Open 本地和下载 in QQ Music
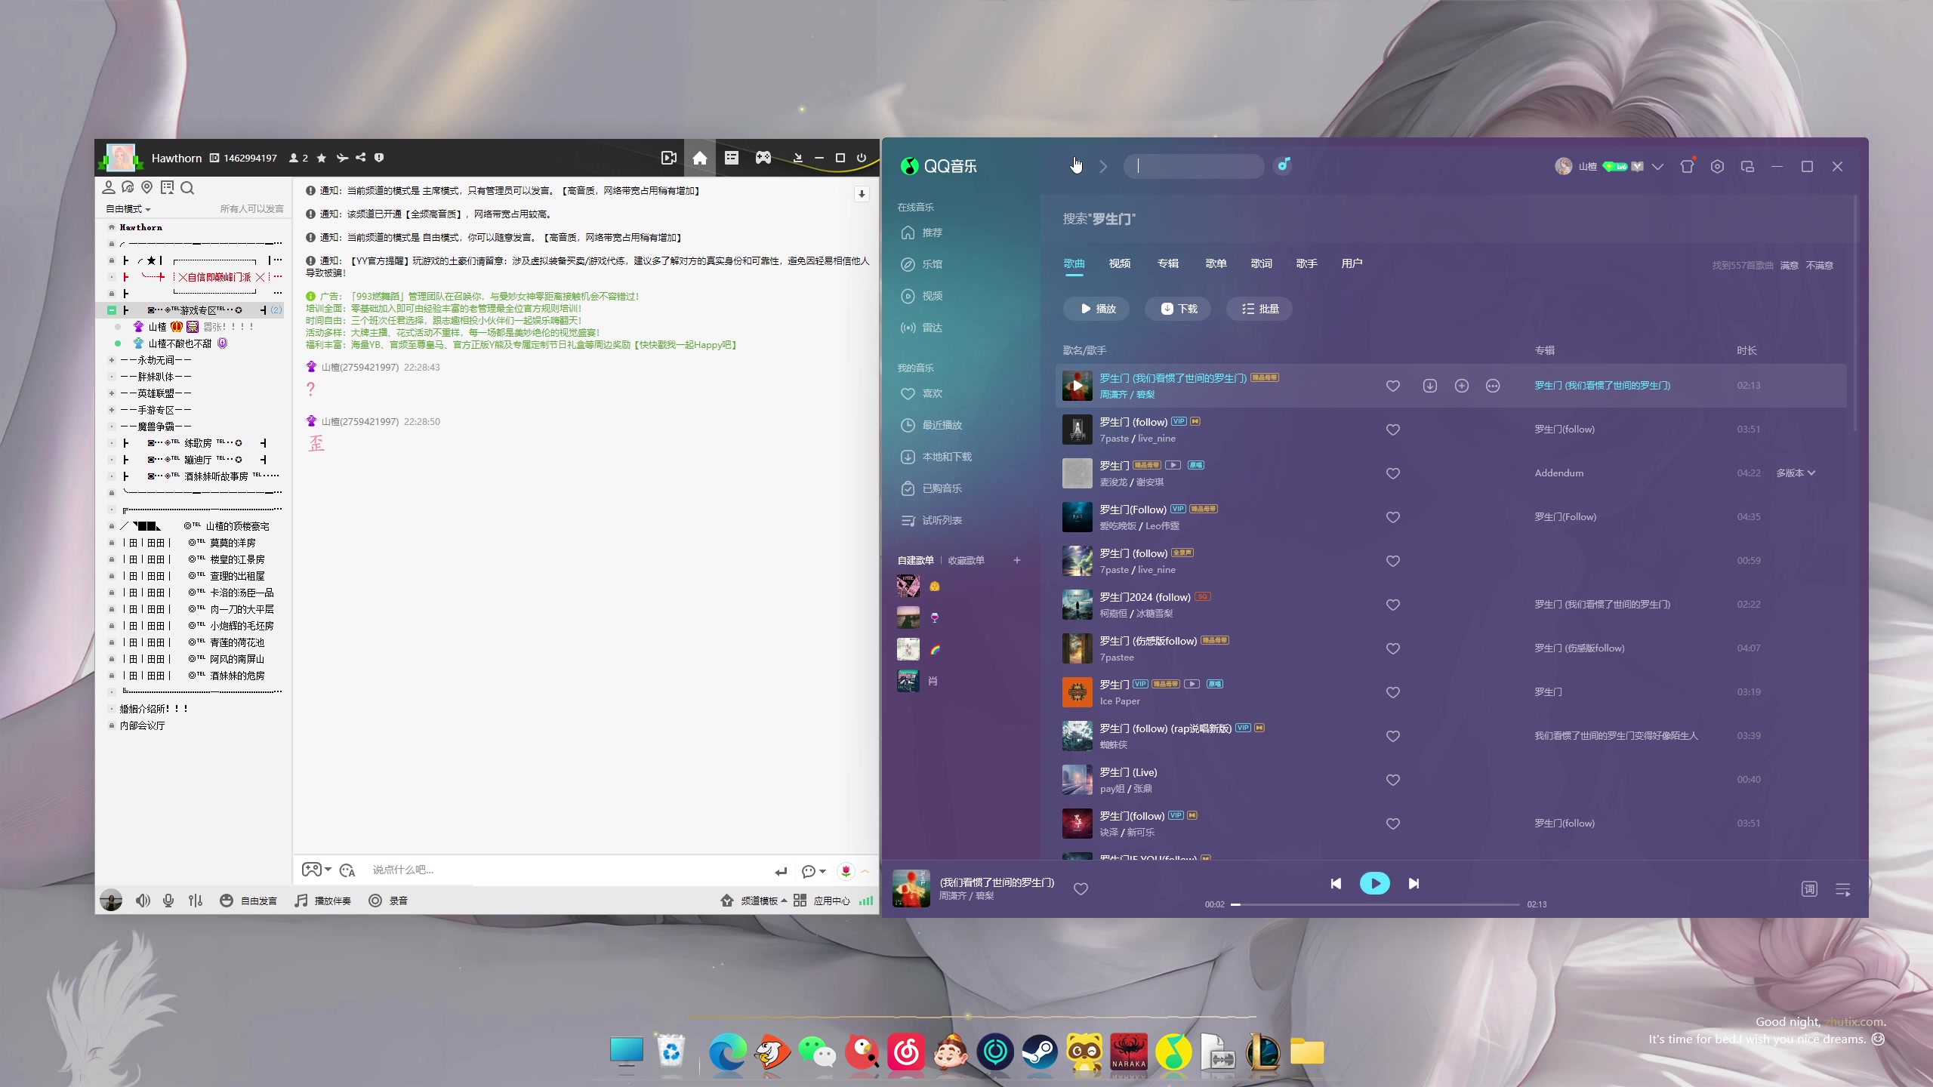Image resolution: width=1933 pixels, height=1087 pixels. [x=936, y=457]
